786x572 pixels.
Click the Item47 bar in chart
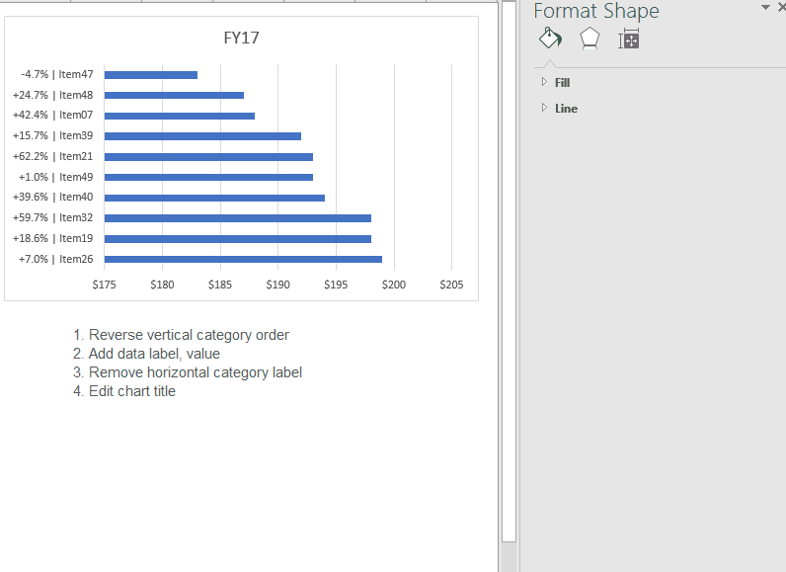pyautogui.click(x=150, y=75)
